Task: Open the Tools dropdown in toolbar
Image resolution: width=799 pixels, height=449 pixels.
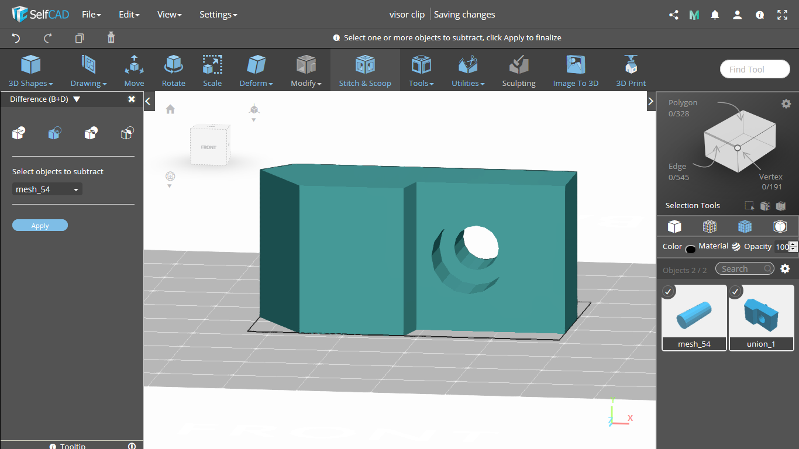Action: pos(421,70)
